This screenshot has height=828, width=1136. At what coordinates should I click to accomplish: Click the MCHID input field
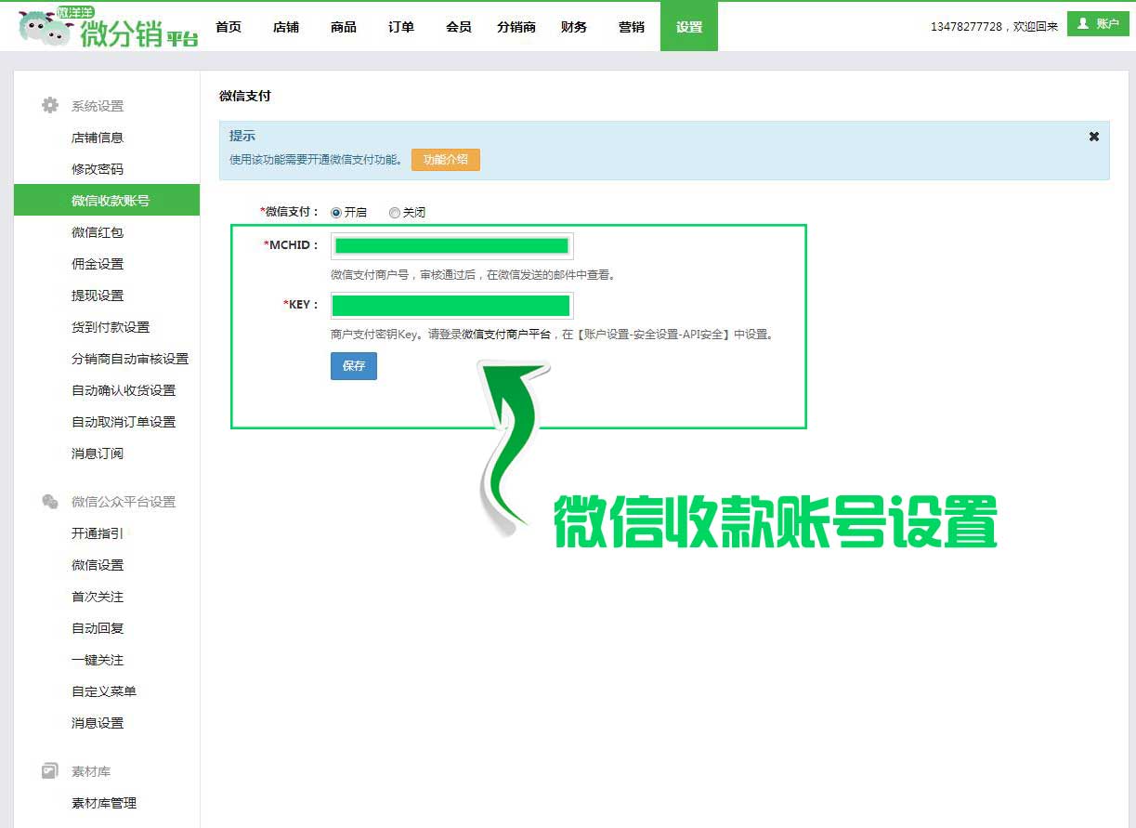coord(451,246)
